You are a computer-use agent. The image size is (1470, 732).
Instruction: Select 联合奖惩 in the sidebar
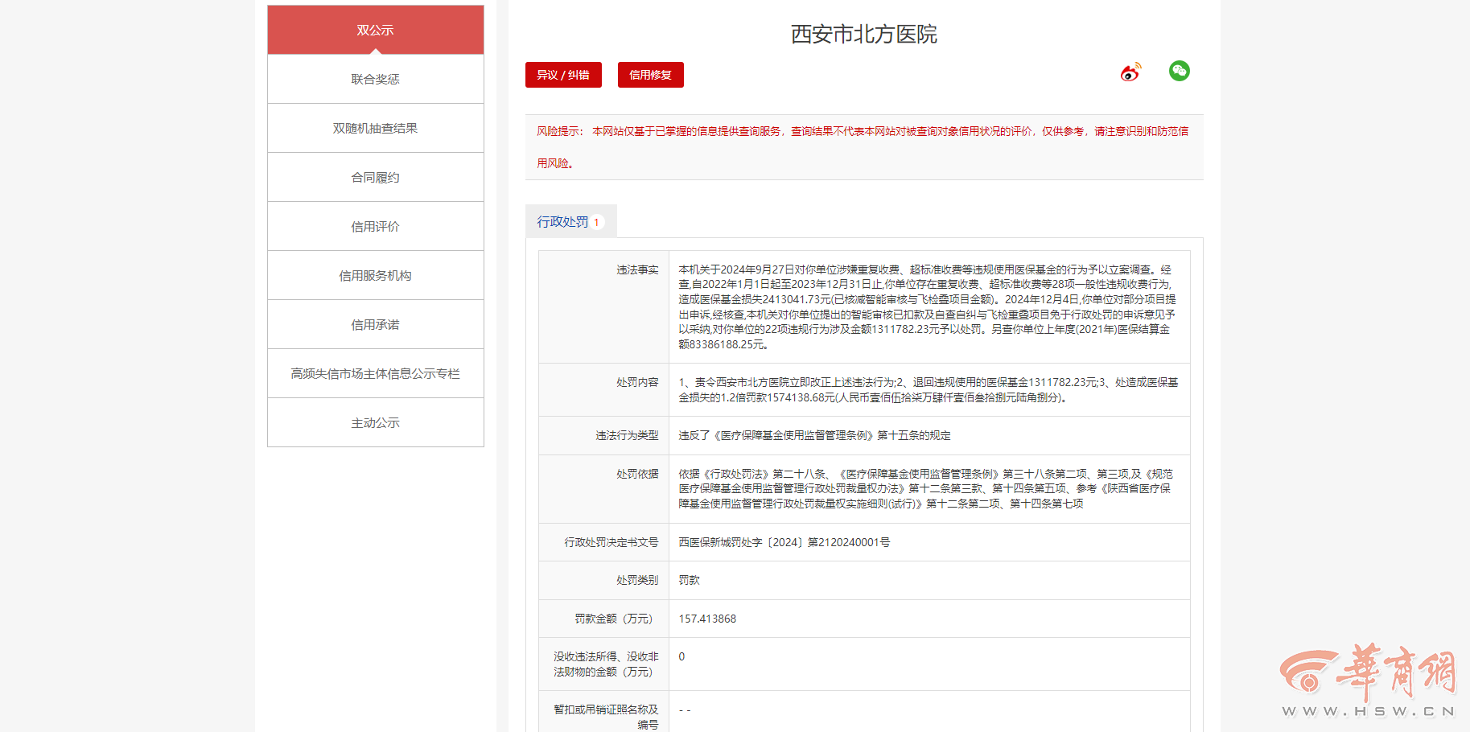376,79
